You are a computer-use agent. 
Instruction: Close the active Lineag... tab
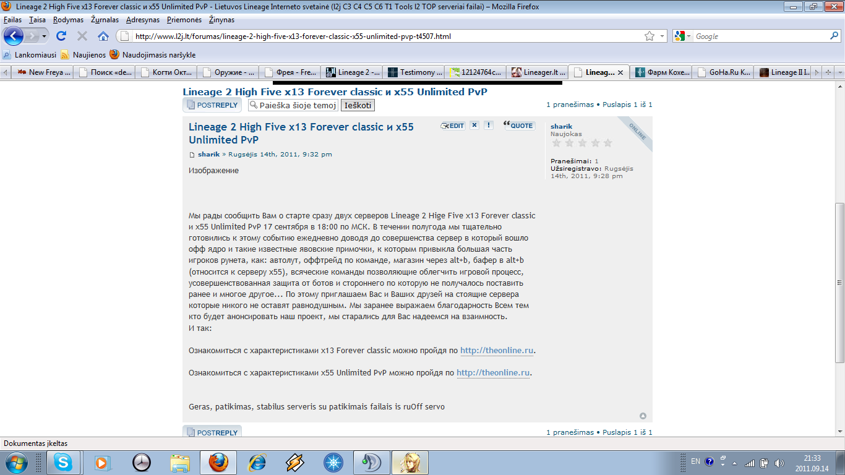620,72
